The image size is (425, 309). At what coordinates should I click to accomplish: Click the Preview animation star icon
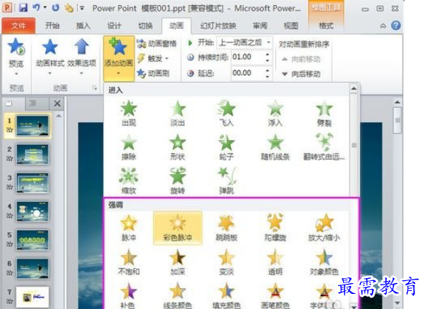tap(16, 47)
